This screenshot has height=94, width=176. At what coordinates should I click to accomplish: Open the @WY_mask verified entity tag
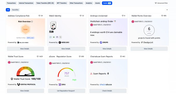31,38
